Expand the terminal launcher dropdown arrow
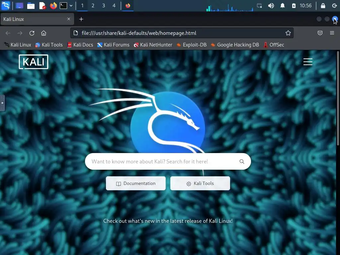 [x=71, y=6]
